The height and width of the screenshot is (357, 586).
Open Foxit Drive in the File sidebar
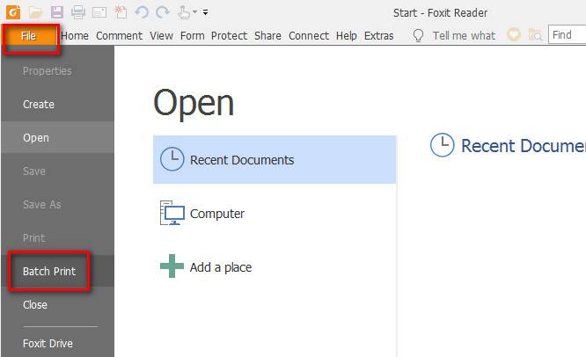[57, 344]
